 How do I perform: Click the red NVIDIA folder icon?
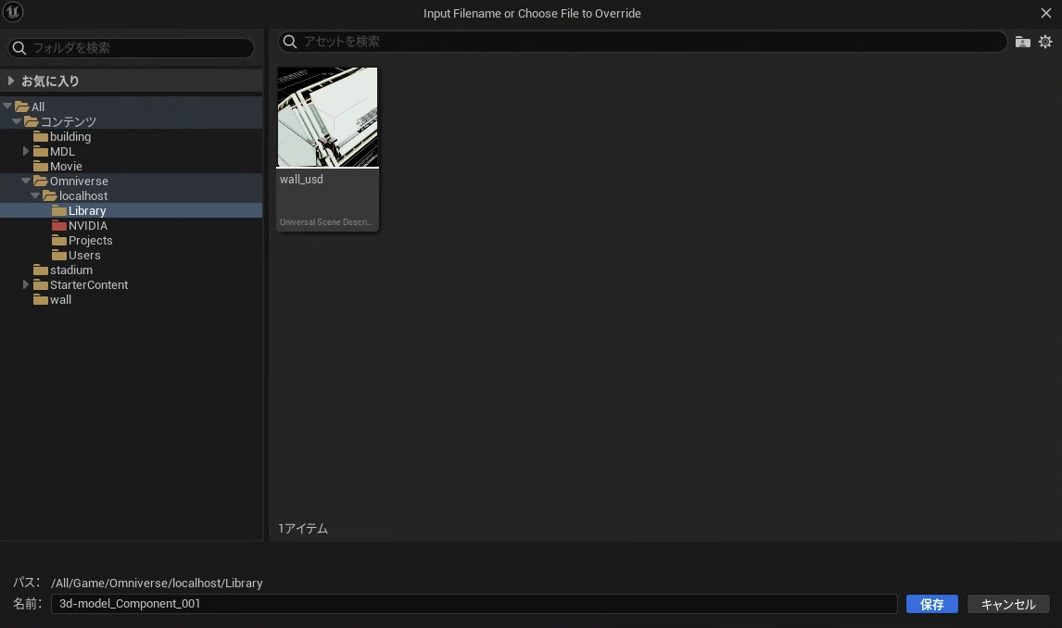(x=59, y=226)
